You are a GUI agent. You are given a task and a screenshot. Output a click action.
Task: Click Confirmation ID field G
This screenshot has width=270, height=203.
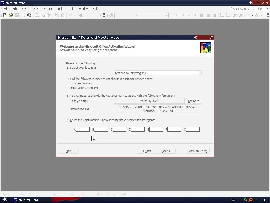(193, 129)
